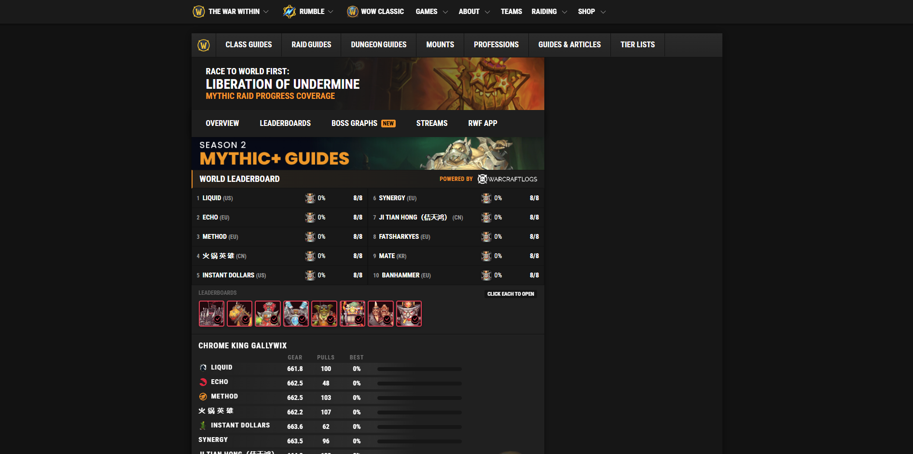
Task: Click the Wowhead logo in the guides bar
Action: (204, 45)
